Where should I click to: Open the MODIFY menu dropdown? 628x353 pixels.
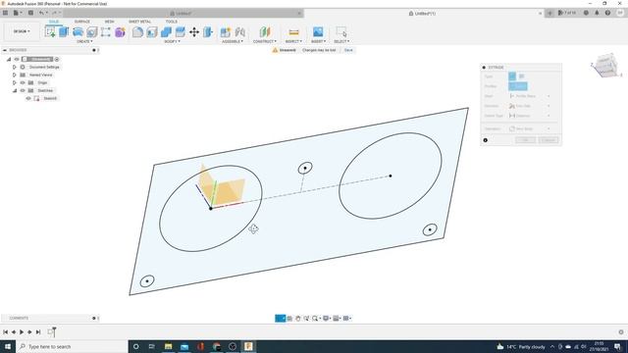tap(173, 41)
